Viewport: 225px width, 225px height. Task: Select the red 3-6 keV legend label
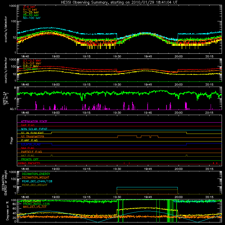(x=29, y=7)
